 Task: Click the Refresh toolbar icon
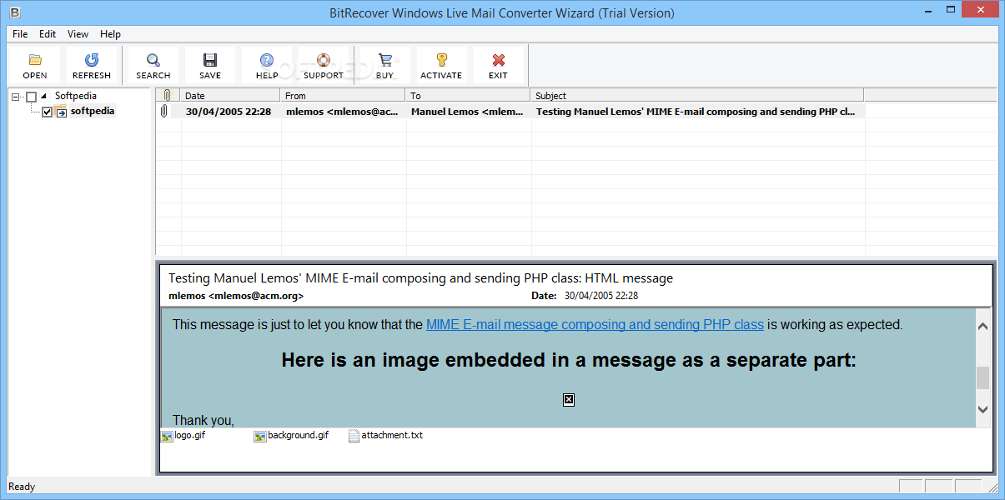tap(92, 60)
